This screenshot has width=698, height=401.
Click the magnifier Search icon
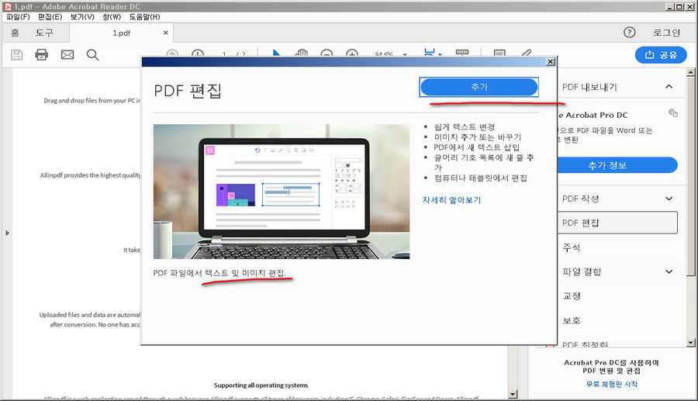[x=92, y=55]
